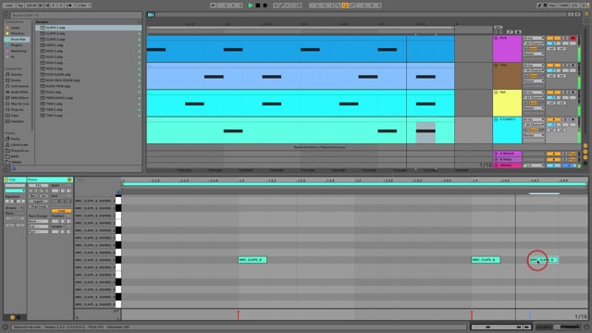Click the MIDI map mode button

point(564,6)
